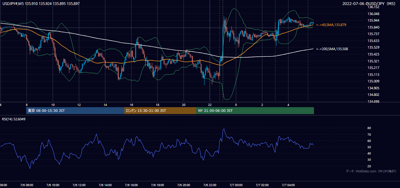400x188 pixels.
Task: Click the hour 18 label under price chart
Action: pos(157,105)
